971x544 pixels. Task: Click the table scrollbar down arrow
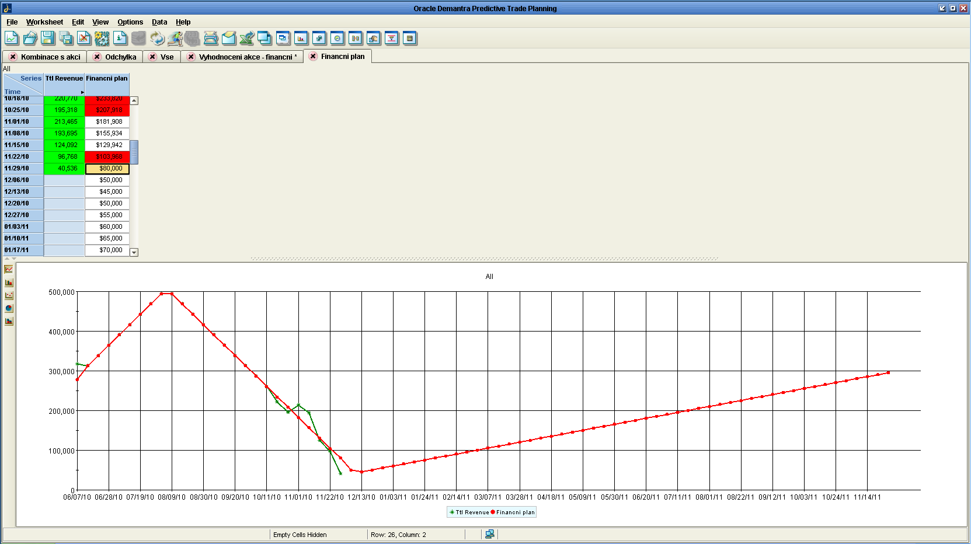pos(134,252)
